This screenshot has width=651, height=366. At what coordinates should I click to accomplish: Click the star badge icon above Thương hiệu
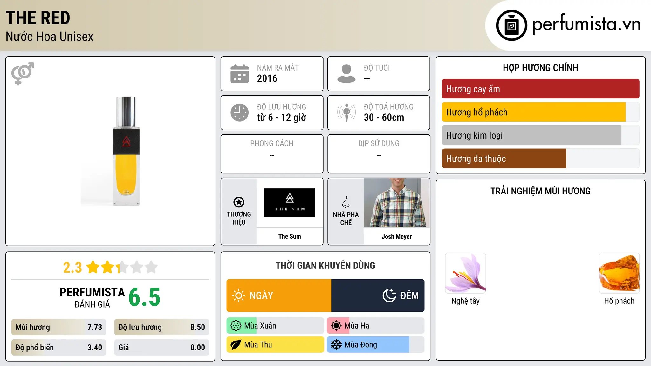coord(239,202)
